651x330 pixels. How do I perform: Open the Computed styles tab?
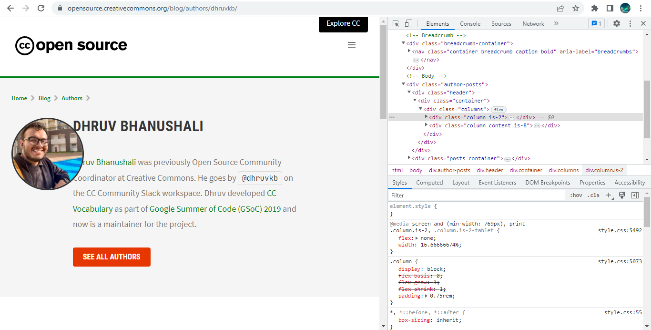pyautogui.click(x=429, y=183)
